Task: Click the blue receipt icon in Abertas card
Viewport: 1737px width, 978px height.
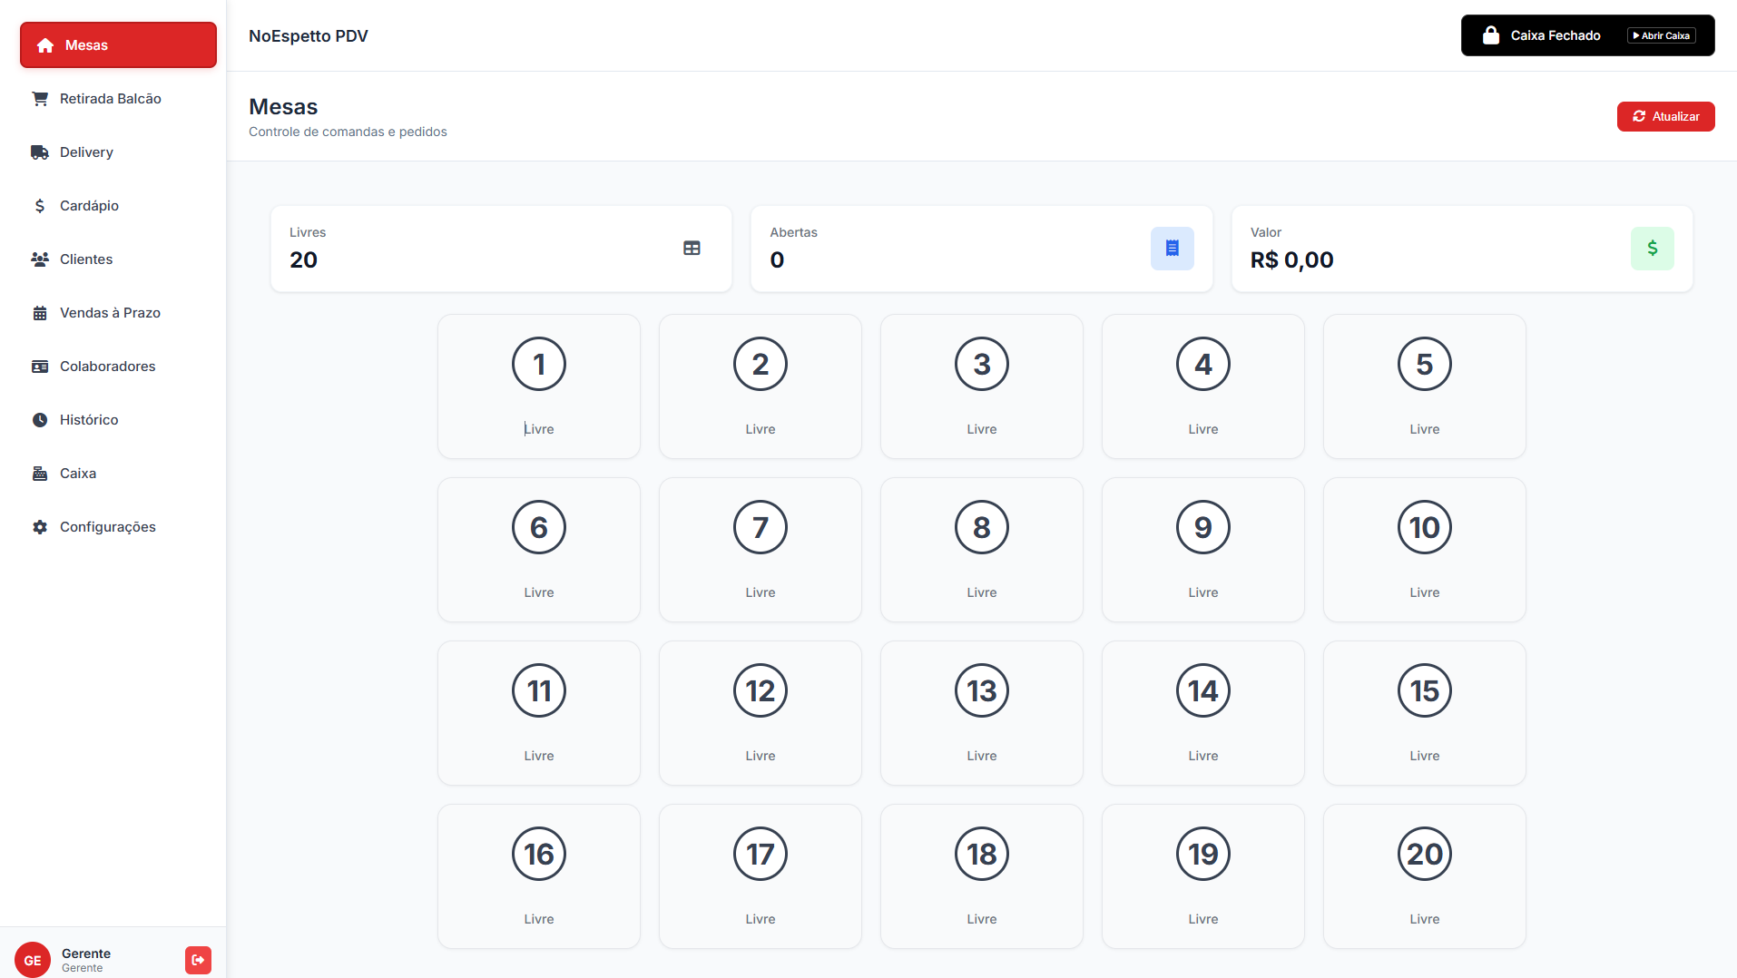Action: [x=1172, y=249]
